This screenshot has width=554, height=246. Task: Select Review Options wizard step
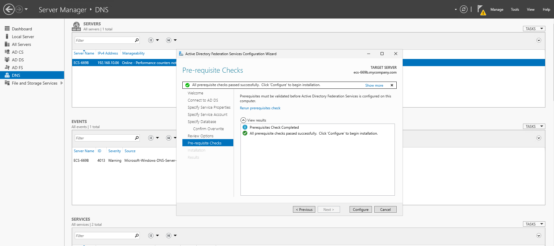201,136
